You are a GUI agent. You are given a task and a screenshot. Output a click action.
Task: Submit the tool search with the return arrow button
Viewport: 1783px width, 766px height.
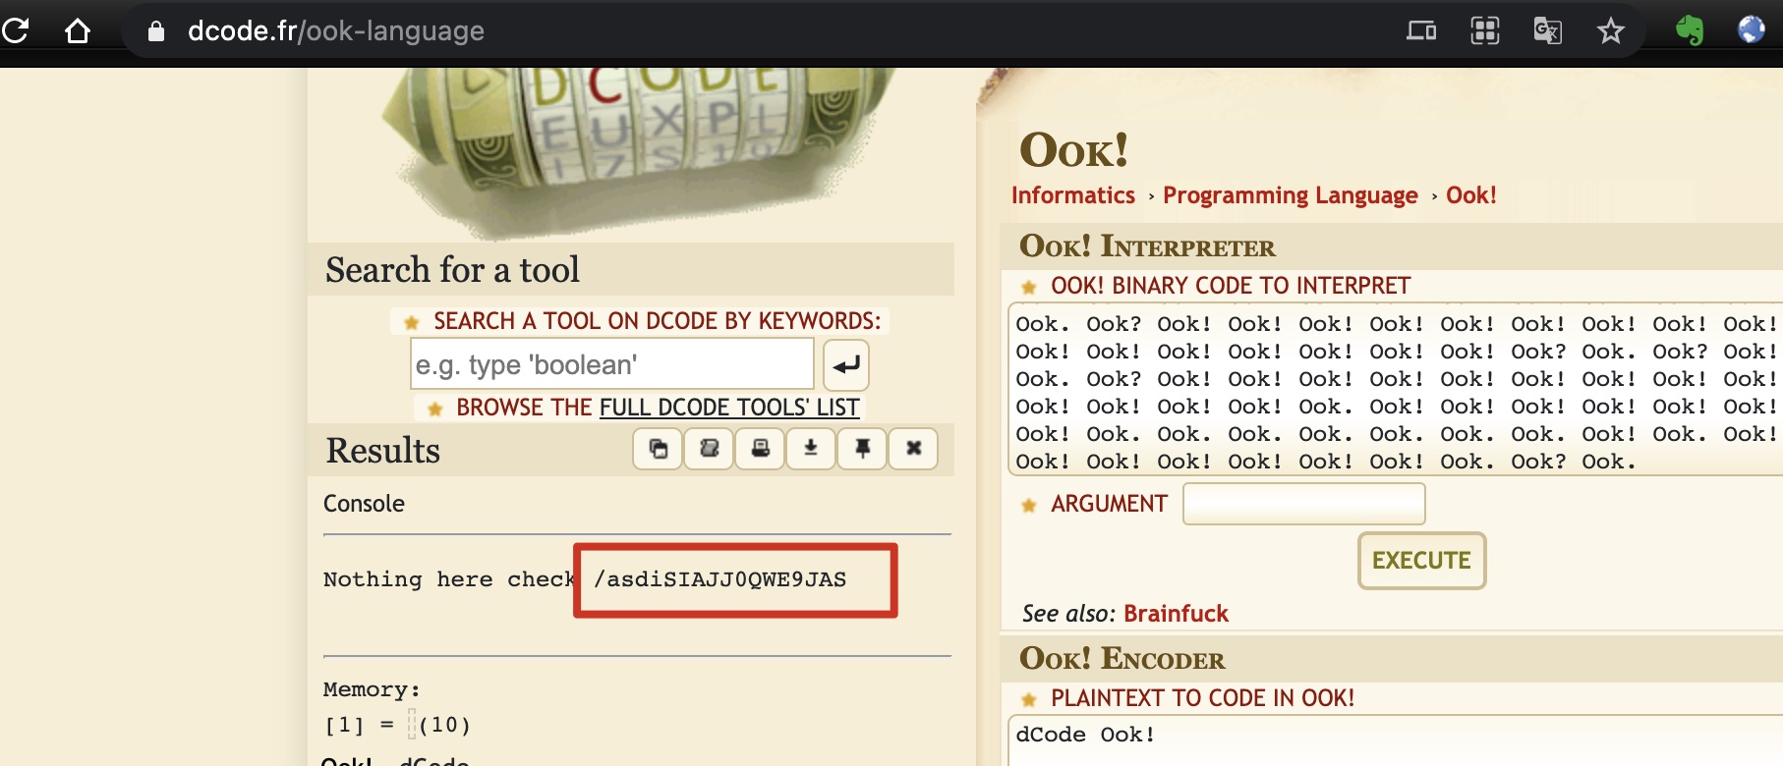[x=846, y=365]
